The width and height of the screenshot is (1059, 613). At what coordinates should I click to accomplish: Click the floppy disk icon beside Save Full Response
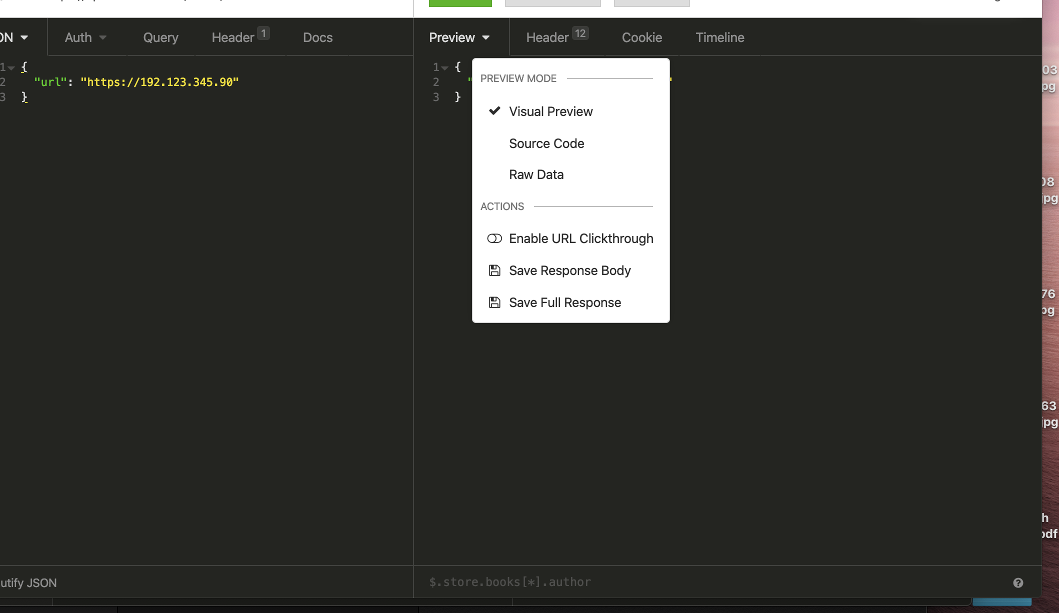click(x=494, y=302)
